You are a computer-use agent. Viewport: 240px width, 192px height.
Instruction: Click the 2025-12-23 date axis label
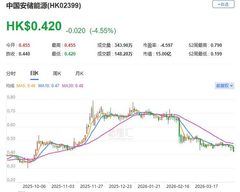[120, 186]
